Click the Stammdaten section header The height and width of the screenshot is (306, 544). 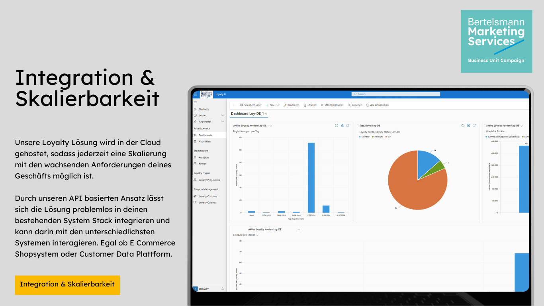click(201, 151)
